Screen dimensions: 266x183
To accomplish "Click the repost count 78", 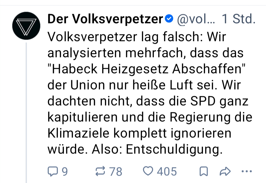I will coord(116,172).
